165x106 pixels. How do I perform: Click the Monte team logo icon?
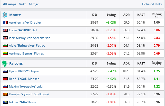tap(5, 15)
